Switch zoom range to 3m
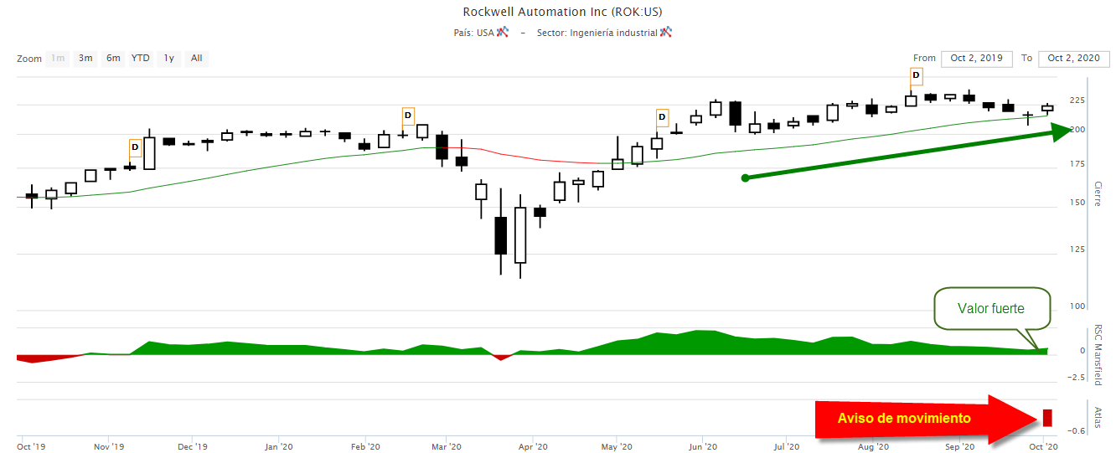Screen dimensions: 1116x453 (85, 59)
